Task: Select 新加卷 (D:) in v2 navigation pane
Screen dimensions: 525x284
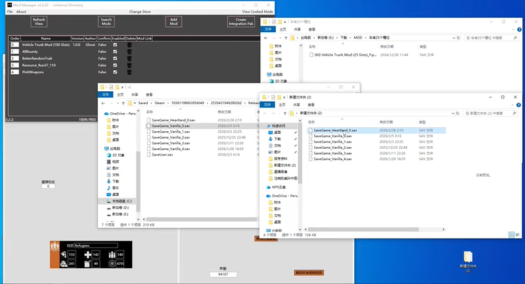Action: point(120,207)
